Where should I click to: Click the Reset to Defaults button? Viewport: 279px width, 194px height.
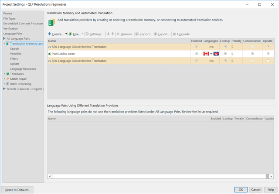coord(17,190)
